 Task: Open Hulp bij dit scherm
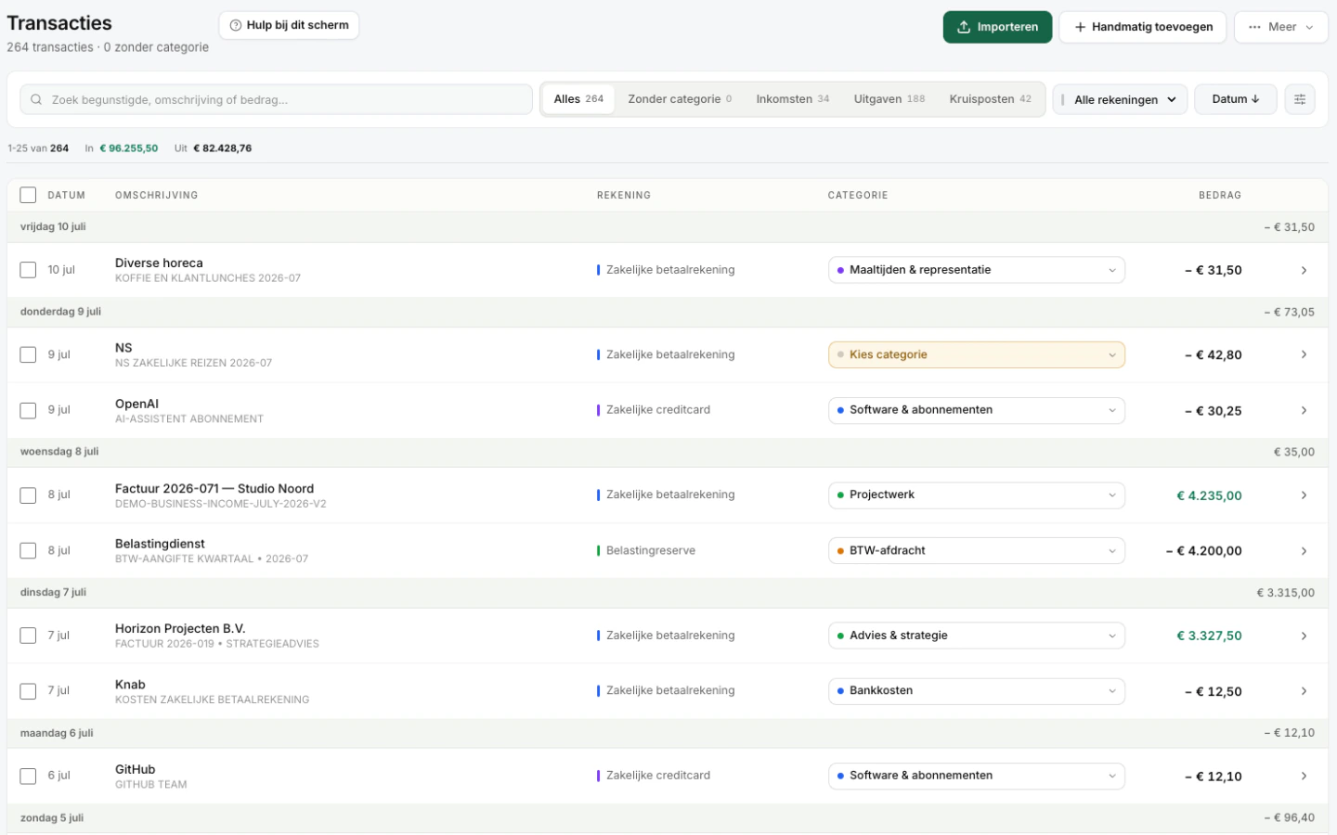point(289,25)
